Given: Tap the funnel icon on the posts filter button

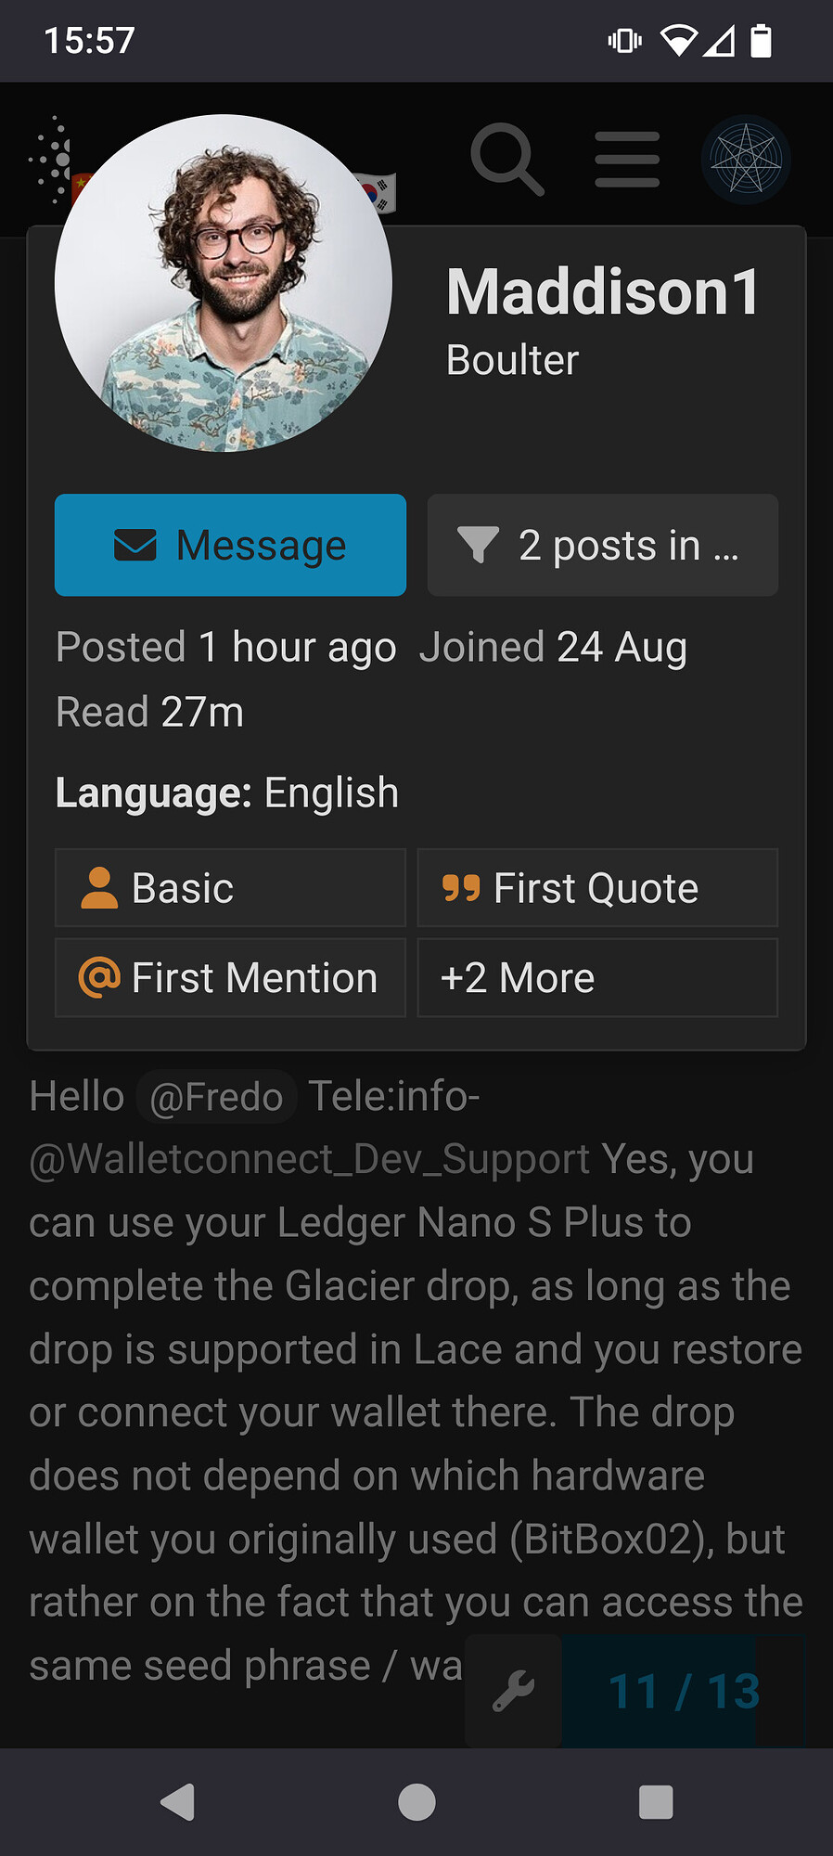Looking at the screenshot, I should 477,545.
